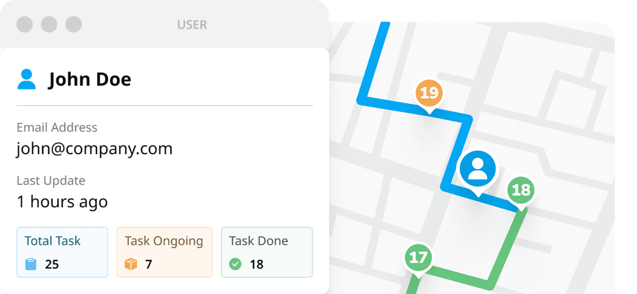The width and height of the screenshot is (637, 294).
Task: Click the orange package box icon
Action: [131, 264]
